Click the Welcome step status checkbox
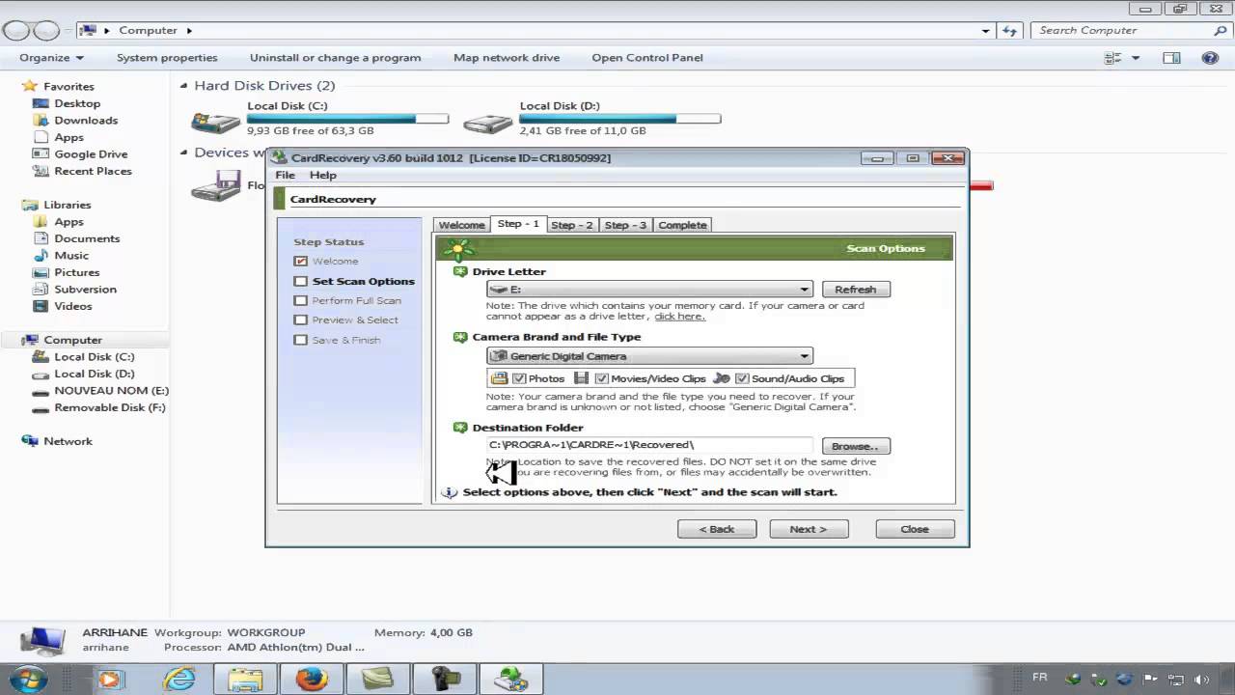 pyautogui.click(x=301, y=262)
